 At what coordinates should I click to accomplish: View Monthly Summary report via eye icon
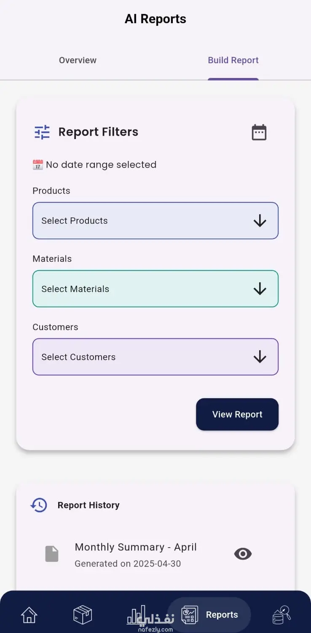[x=243, y=554]
